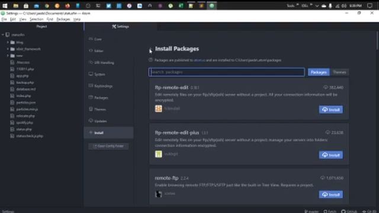Open the File menu
379x213 pixels.
click(x=4, y=20)
